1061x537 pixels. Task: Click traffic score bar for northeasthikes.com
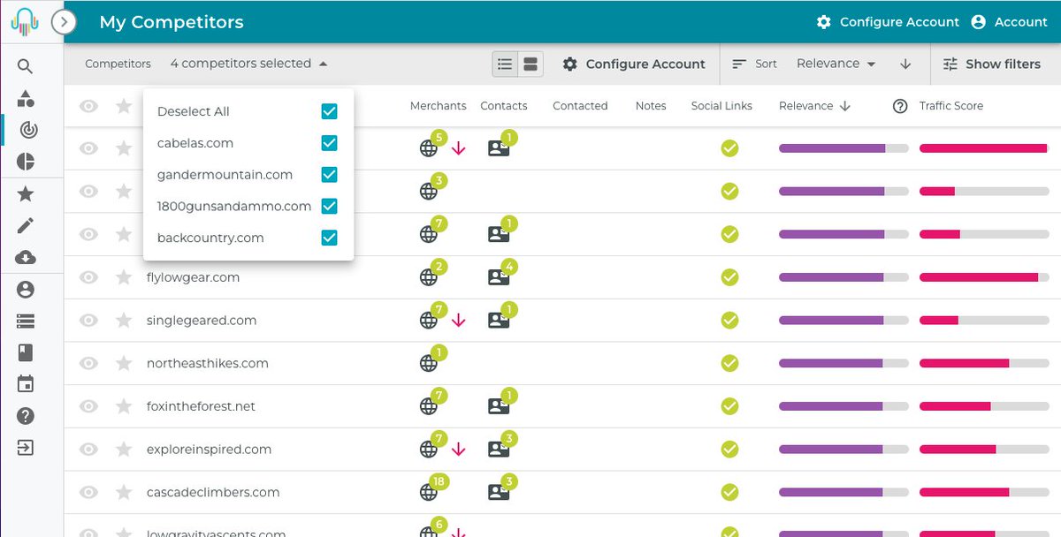983,363
